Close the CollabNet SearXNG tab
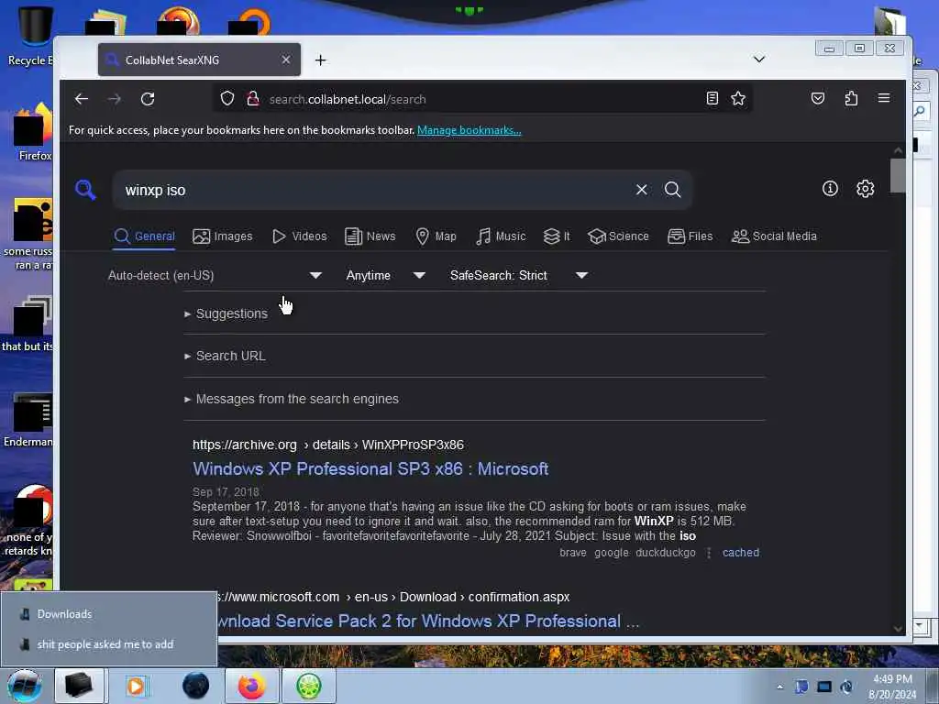The width and height of the screenshot is (939, 704). coord(286,60)
